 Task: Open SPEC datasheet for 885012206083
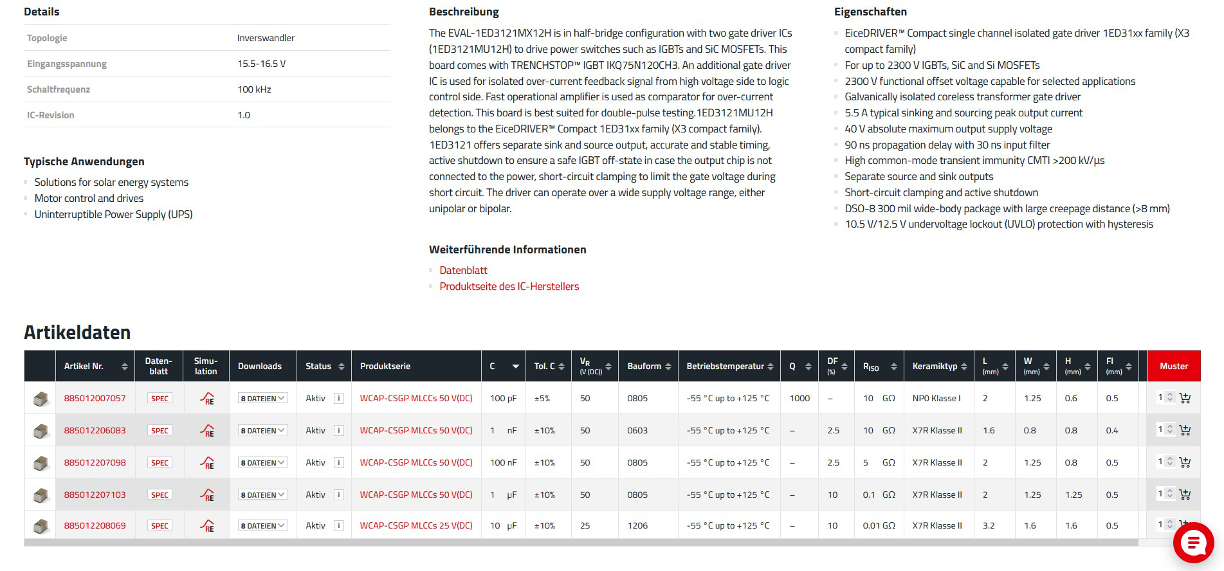pyautogui.click(x=160, y=431)
